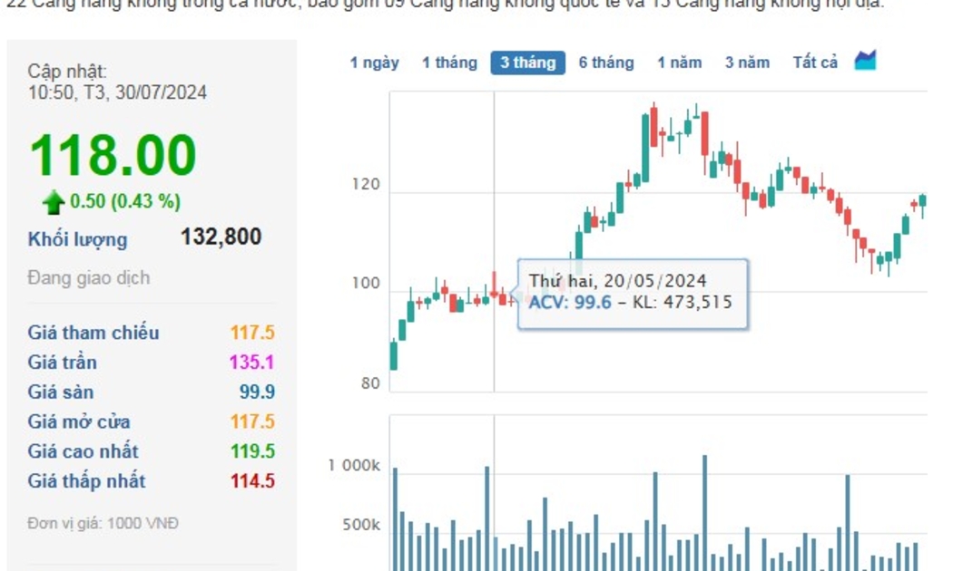The height and width of the screenshot is (571, 953).
Task: Click the Giá cao nhất value 119.5
Action: coord(252,451)
